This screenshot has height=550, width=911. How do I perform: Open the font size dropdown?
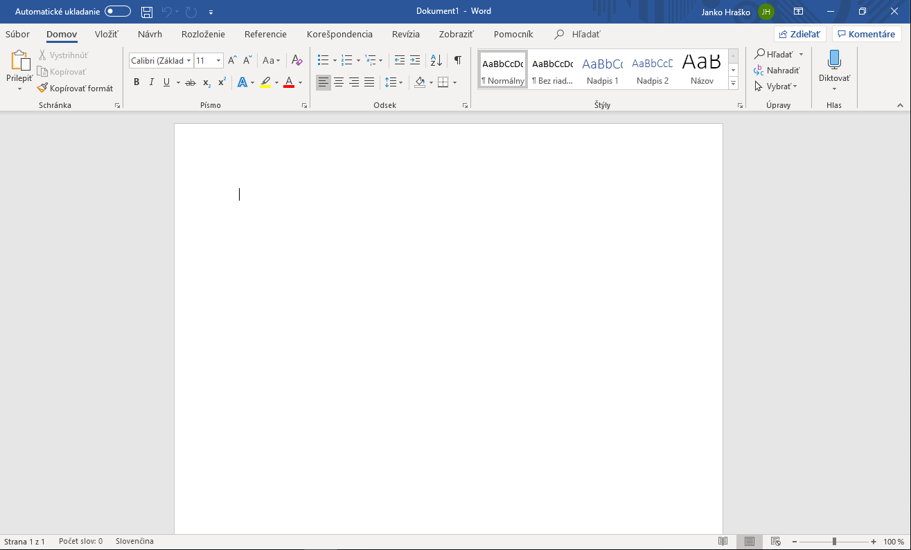(x=218, y=61)
